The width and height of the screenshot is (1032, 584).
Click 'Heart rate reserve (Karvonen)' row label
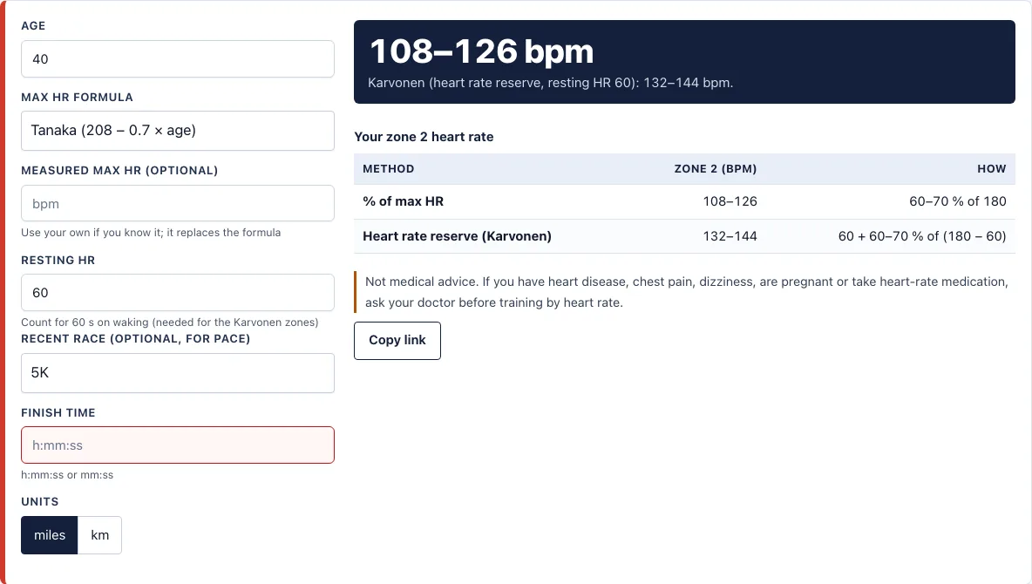tap(457, 235)
